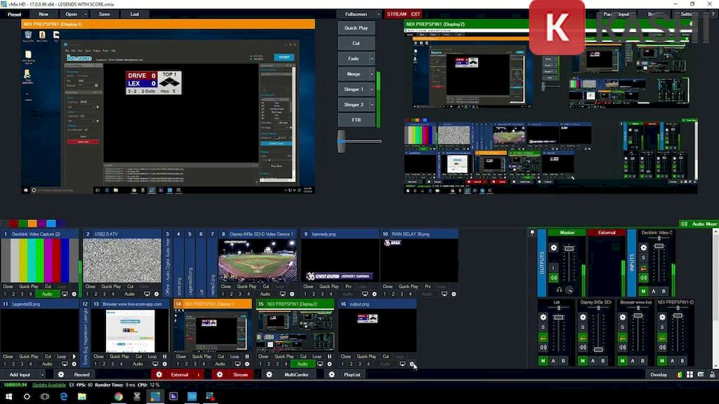Open gear settings for output.png input

click(x=412, y=364)
